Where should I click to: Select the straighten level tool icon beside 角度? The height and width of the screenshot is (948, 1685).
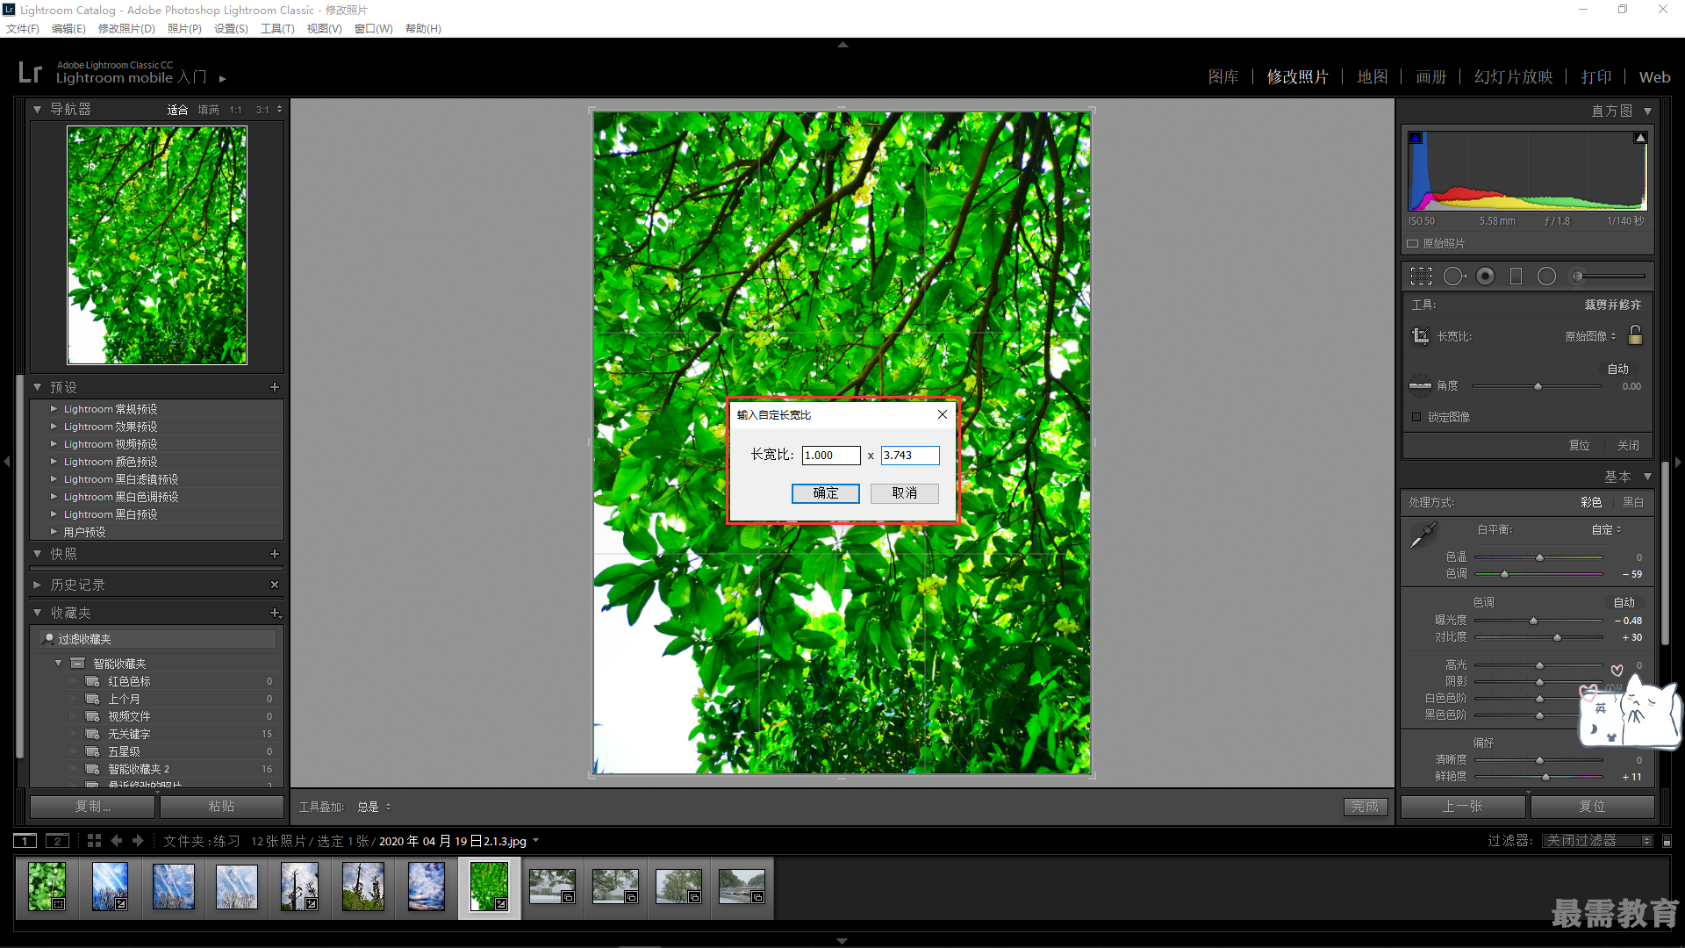pyautogui.click(x=1420, y=386)
